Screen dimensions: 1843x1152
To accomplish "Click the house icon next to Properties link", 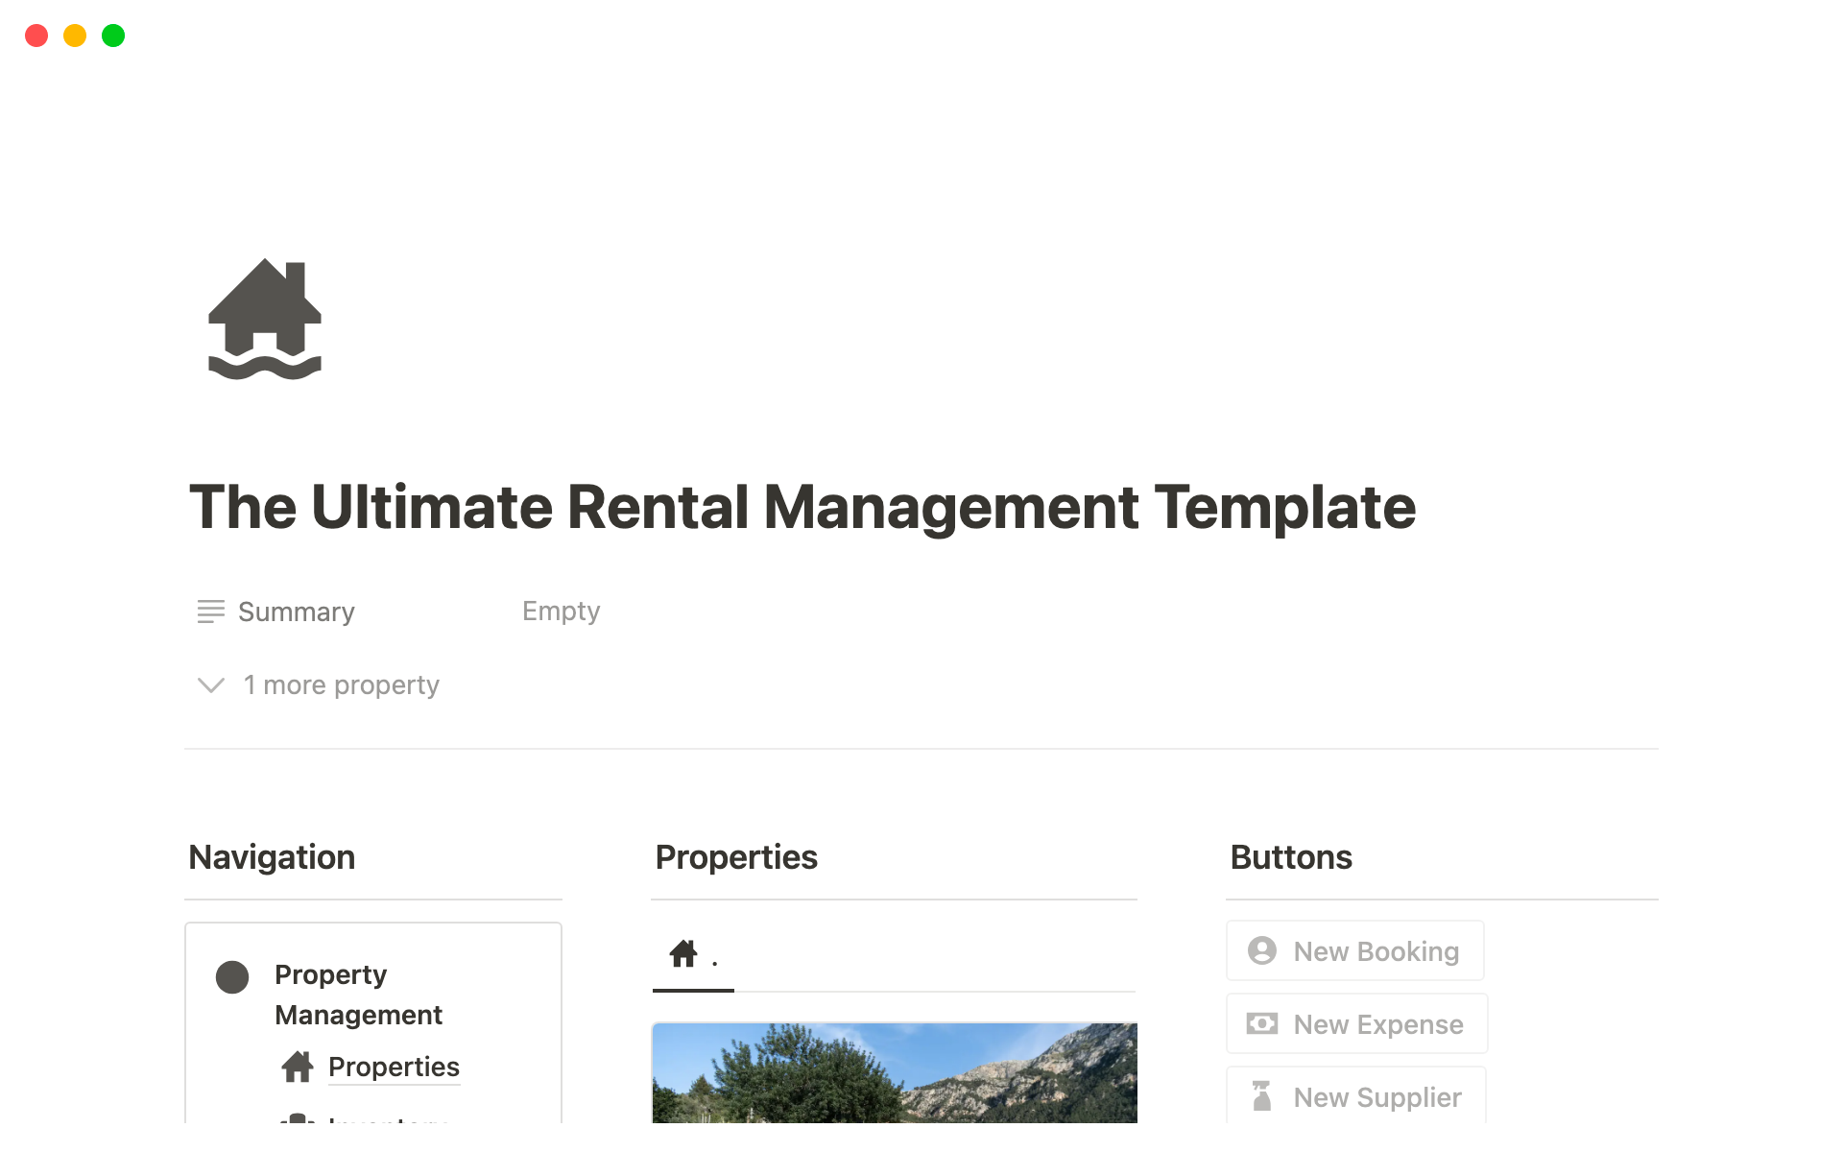I will tap(298, 1067).
